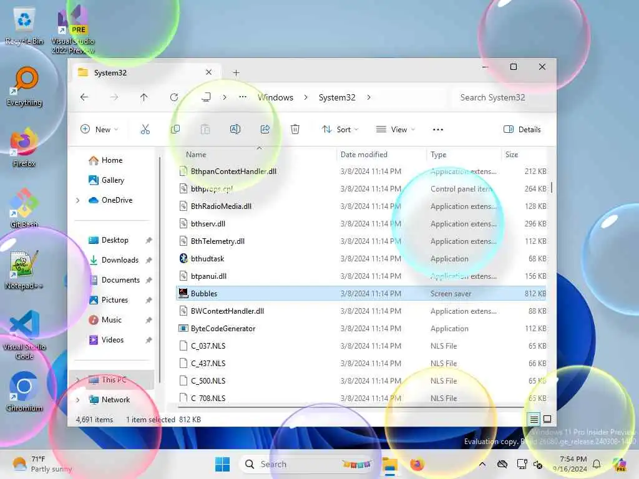This screenshot has height=479, width=639.
Task: Go up one folder level arrow
Action: (144, 97)
